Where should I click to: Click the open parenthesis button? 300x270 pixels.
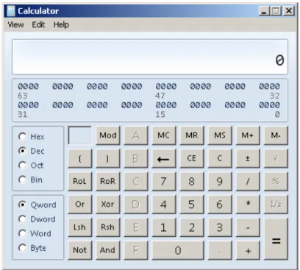pyautogui.click(x=79, y=158)
